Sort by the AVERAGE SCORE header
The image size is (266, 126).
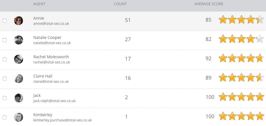(209, 4)
